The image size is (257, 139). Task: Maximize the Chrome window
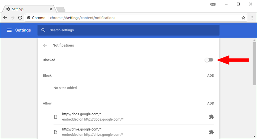click(238, 4)
